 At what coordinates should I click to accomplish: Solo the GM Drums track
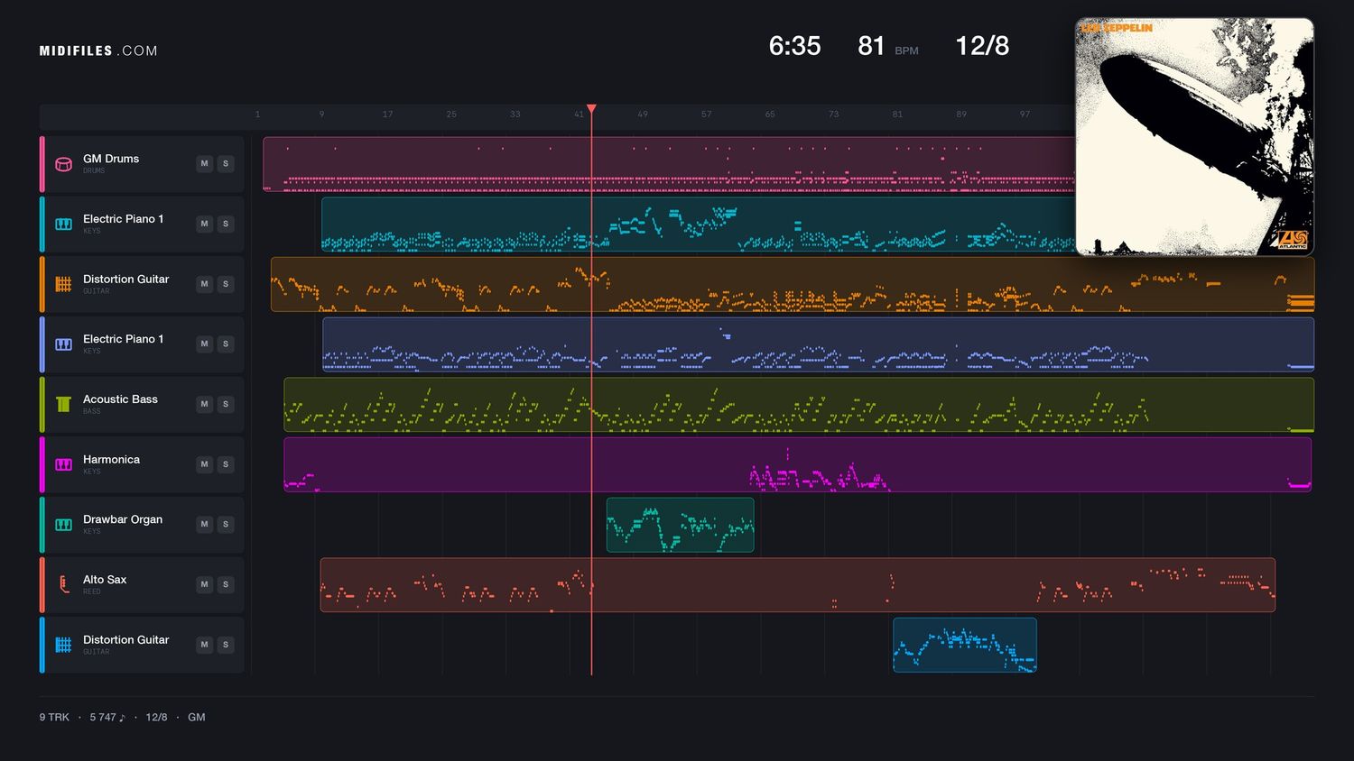[226, 163]
